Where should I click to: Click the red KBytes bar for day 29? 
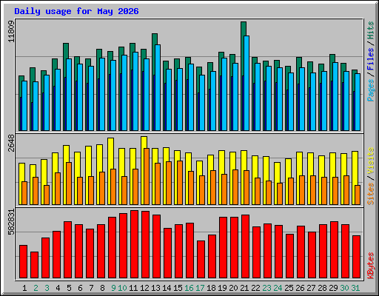click(334, 250)
